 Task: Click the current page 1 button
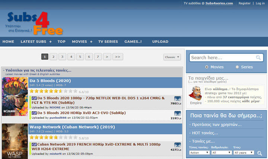point(45,57)
